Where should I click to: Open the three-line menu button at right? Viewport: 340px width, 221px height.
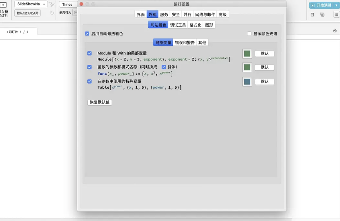(337, 15)
